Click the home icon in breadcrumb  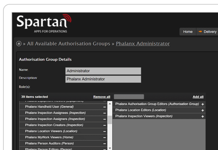click(19, 43)
